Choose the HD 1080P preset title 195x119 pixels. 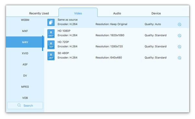(64, 31)
